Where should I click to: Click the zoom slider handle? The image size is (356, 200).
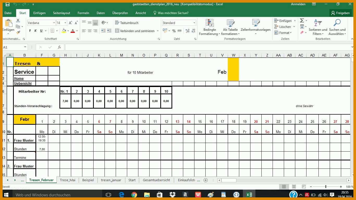click(326, 187)
